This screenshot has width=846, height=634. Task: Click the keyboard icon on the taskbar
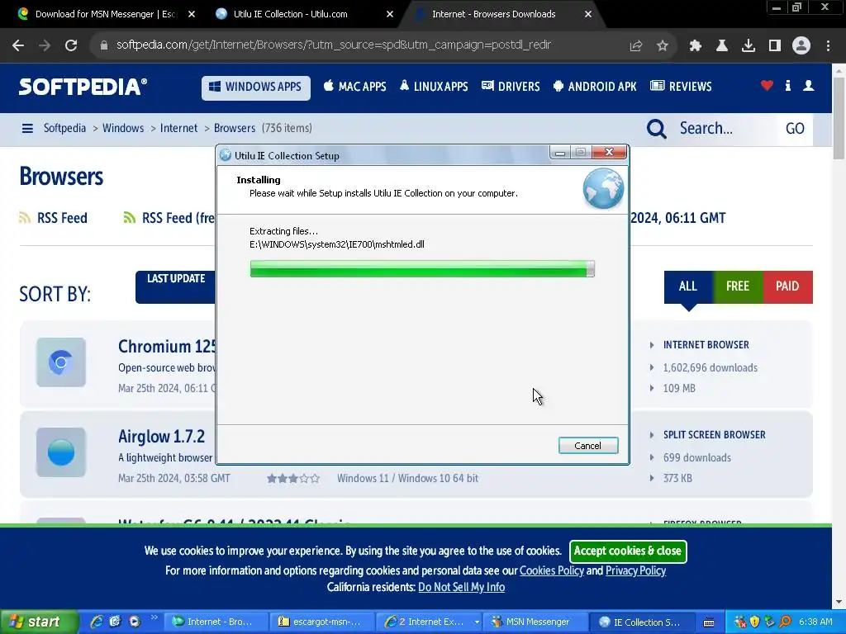pyautogui.click(x=709, y=622)
